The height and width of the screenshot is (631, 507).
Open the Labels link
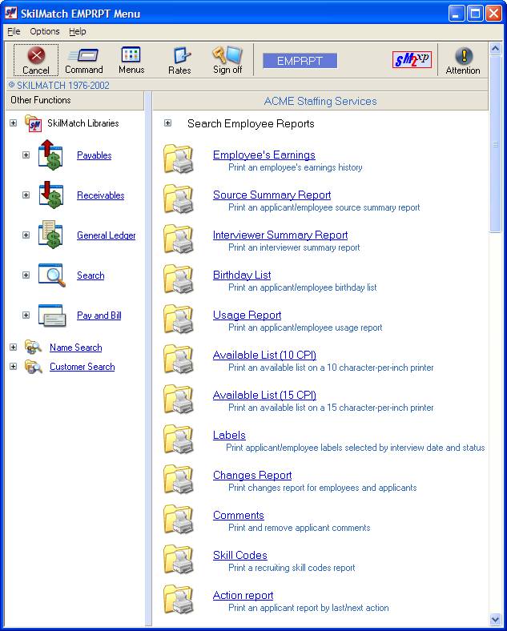229,435
